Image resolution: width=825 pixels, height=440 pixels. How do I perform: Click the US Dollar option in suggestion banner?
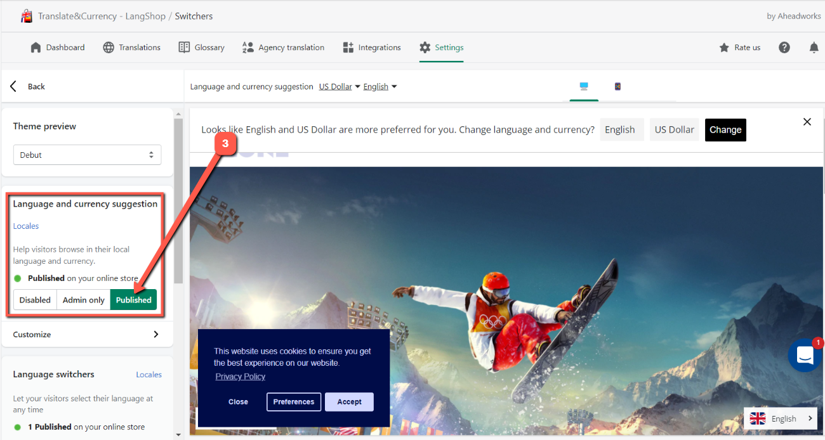tap(674, 129)
